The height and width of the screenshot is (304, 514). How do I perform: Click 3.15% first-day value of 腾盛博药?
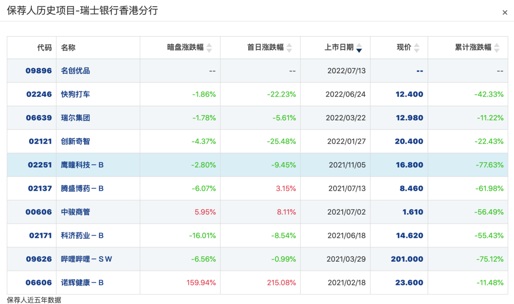click(x=286, y=188)
